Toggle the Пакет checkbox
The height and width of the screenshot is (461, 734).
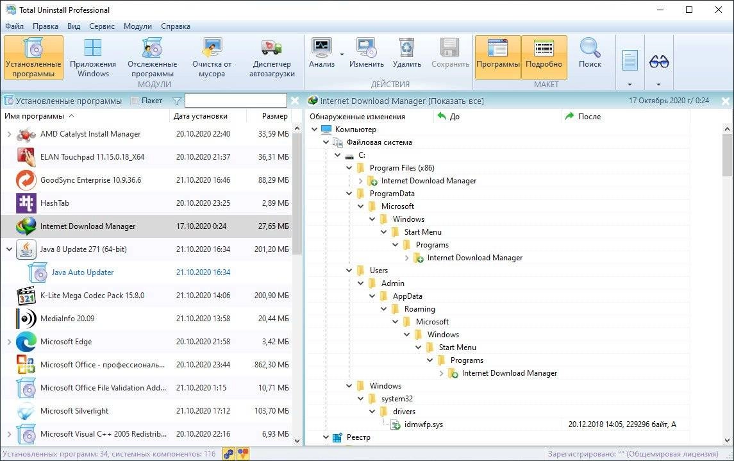(135, 101)
